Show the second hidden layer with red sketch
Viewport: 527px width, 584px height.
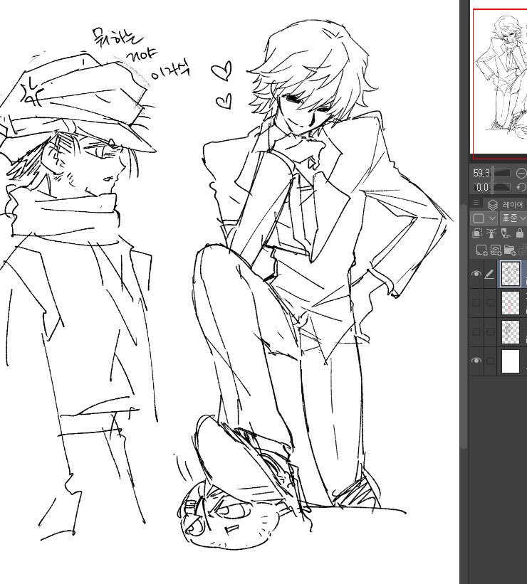pyautogui.click(x=476, y=303)
